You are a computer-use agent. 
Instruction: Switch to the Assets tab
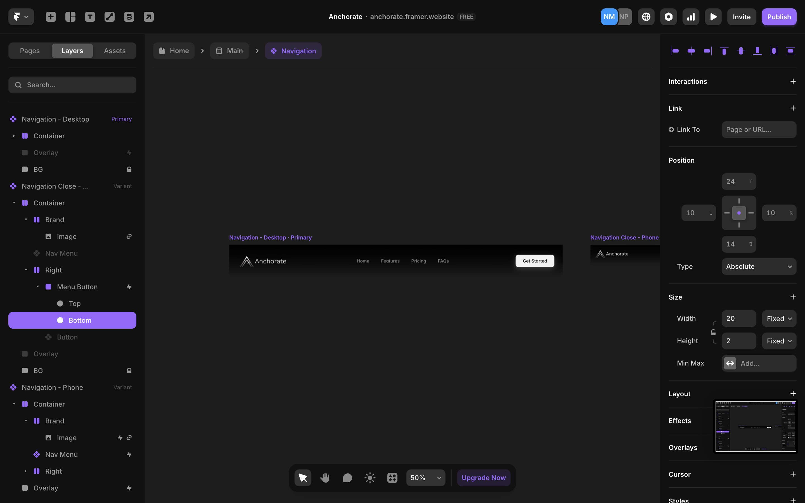pos(114,51)
